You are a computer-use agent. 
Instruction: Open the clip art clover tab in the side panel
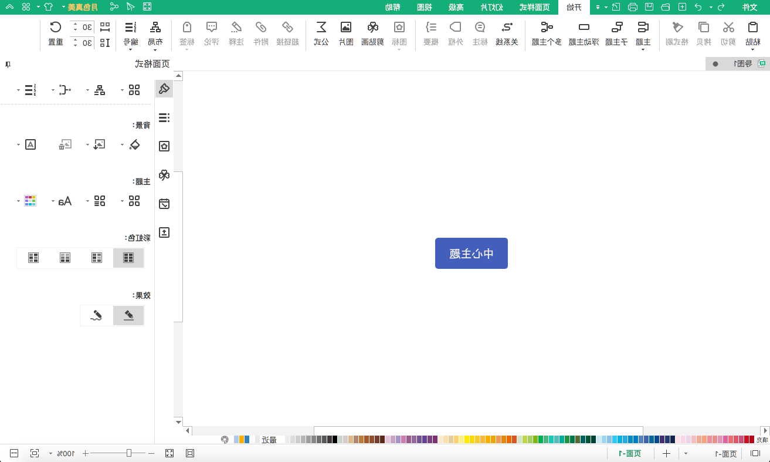click(164, 175)
